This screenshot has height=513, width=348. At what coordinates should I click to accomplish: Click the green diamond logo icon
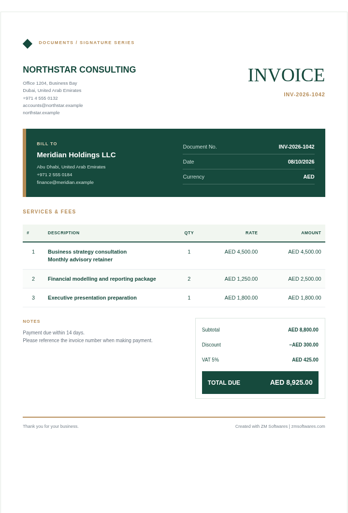coord(28,44)
